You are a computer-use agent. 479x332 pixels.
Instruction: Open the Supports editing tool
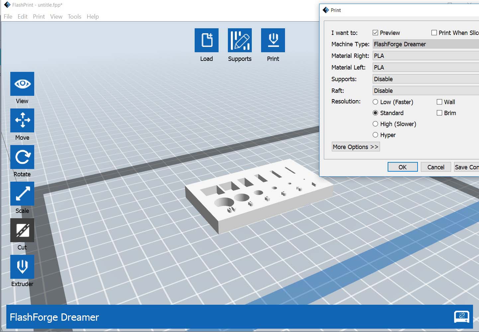coord(240,40)
